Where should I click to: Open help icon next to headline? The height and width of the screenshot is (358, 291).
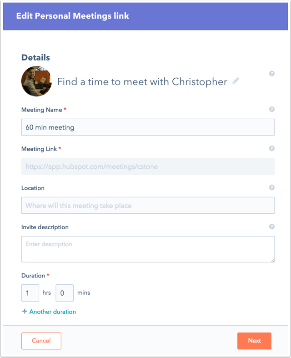coord(271,74)
